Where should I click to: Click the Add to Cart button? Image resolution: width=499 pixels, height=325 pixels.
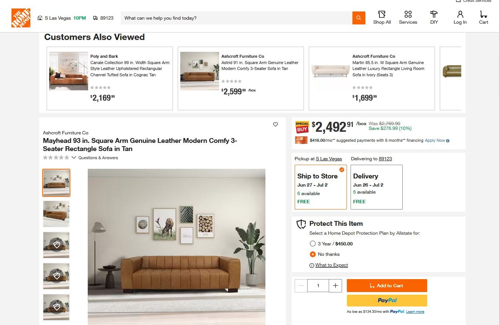[387, 286]
